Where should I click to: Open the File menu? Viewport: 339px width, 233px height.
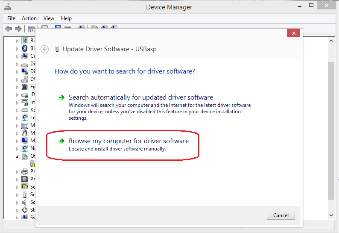pyautogui.click(x=11, y=18)
